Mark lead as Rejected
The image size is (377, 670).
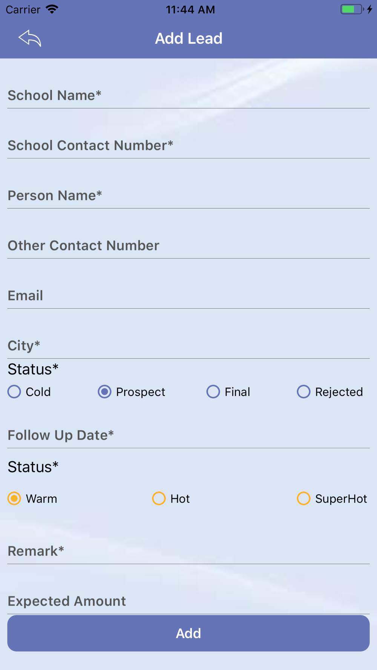point(303,392)
